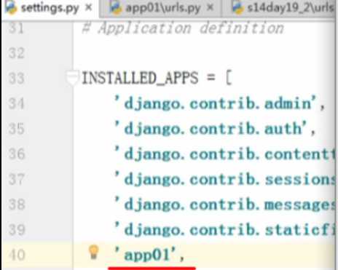
Task: Click line number 34 in the gutter
Action: 16,103
